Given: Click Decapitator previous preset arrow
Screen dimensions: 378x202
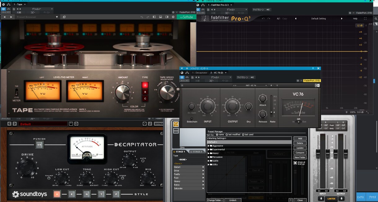Looking at the screenshot, I should click(9, 124).
